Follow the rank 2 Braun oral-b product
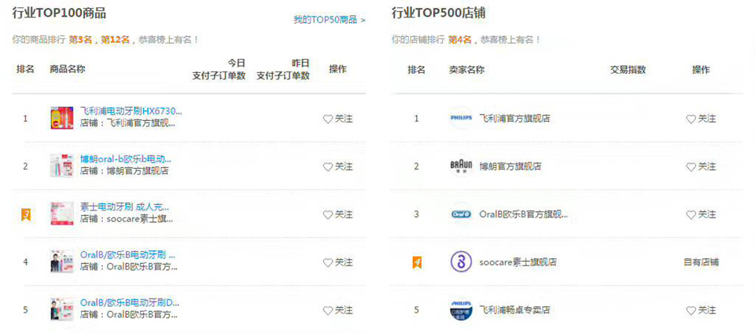The image size is (755, 333). point(337,166)
